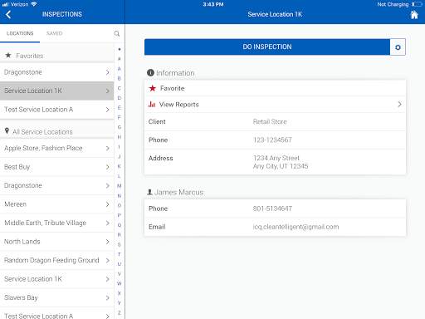Click chevron on Best Buy row
425x319 pixels.
(x=108, y=167)
